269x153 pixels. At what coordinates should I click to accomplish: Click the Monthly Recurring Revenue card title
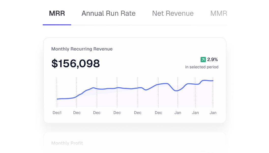point(82,49)
